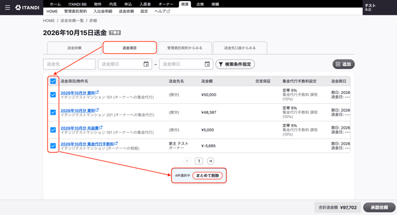
Task: Click the 4件選択中 selection count
Action: point(183,175)
